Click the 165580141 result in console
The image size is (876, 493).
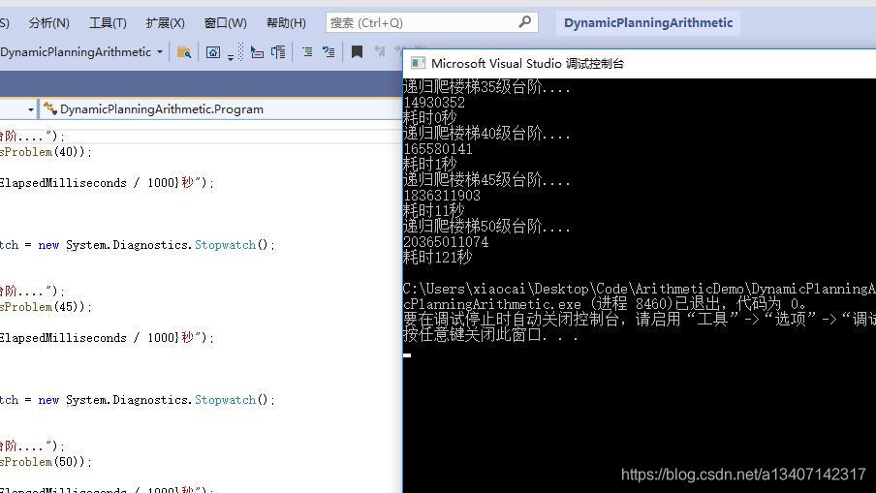438,149
